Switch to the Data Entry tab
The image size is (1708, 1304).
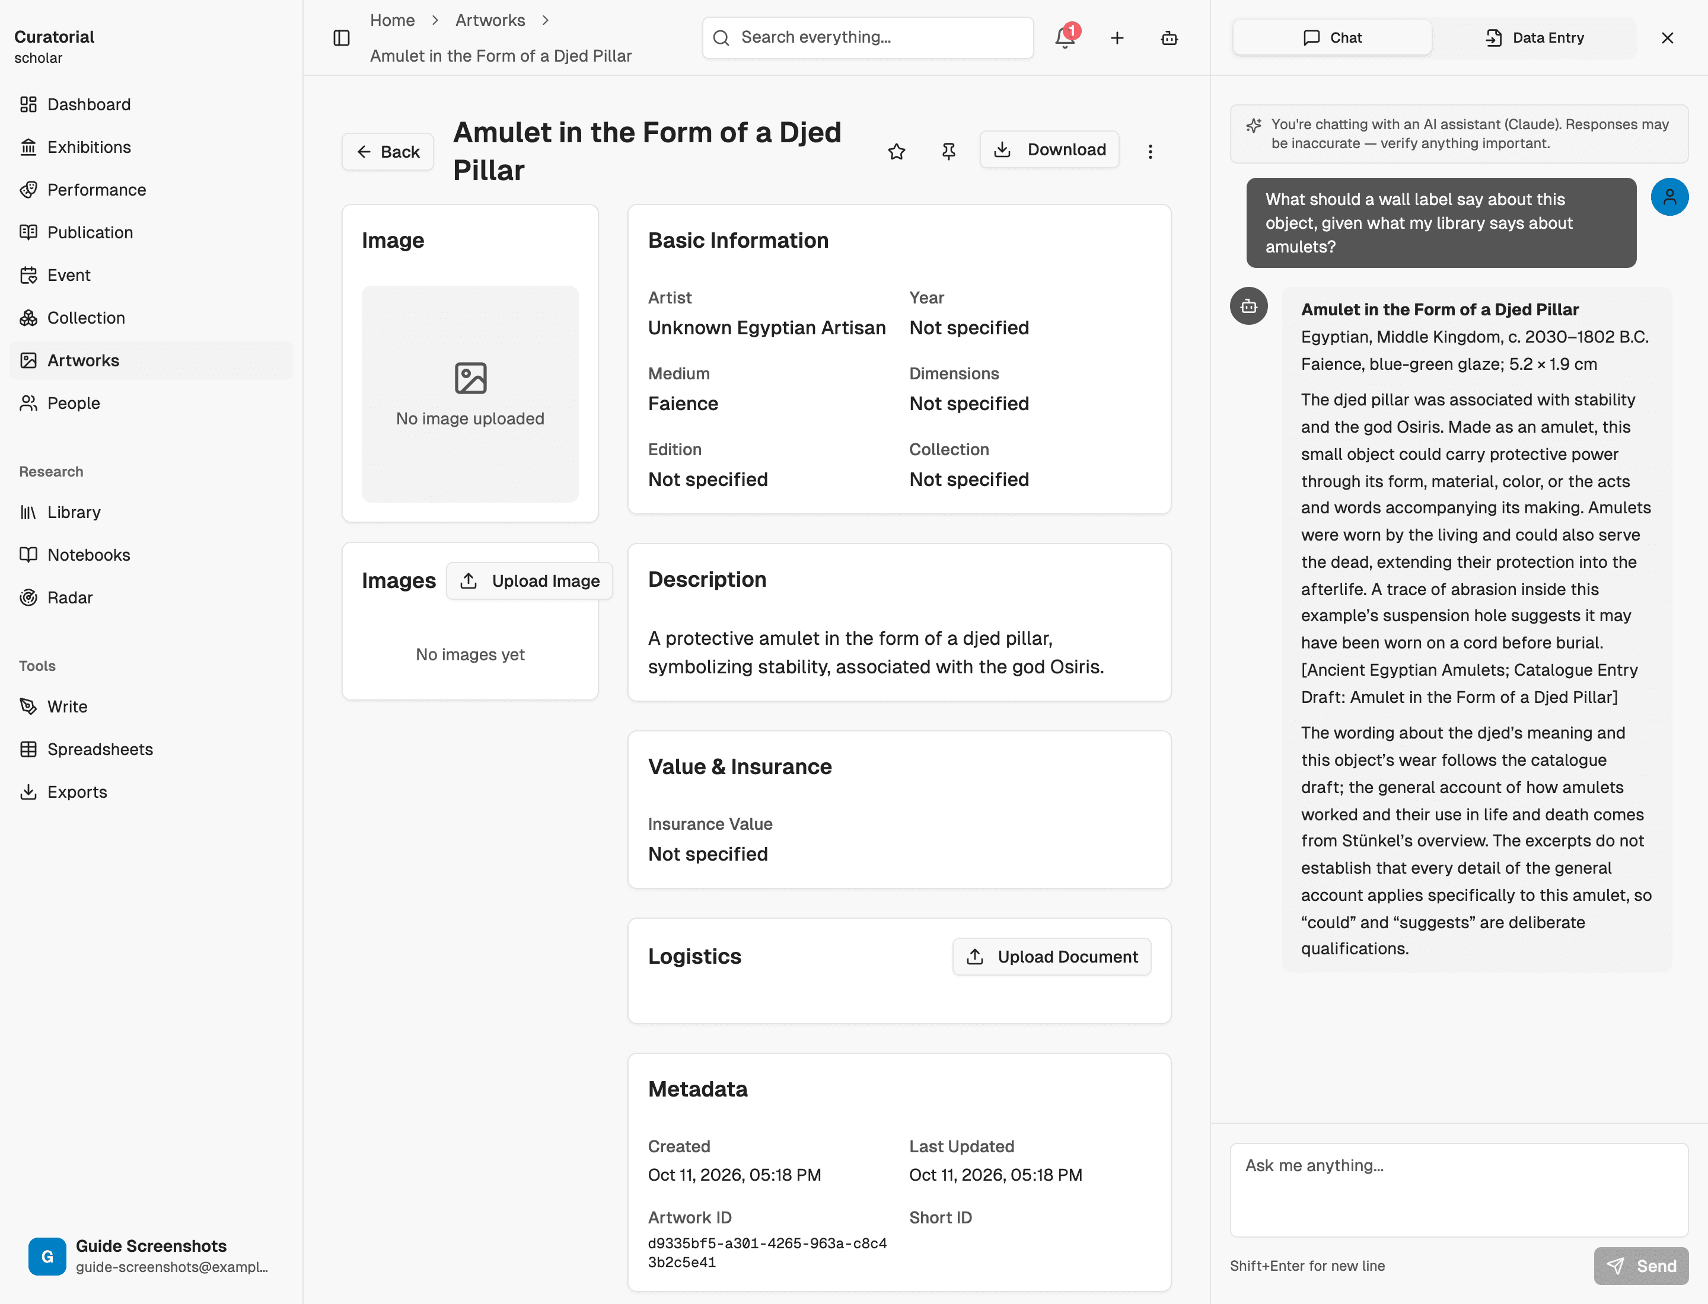[x=1534, y=38]
